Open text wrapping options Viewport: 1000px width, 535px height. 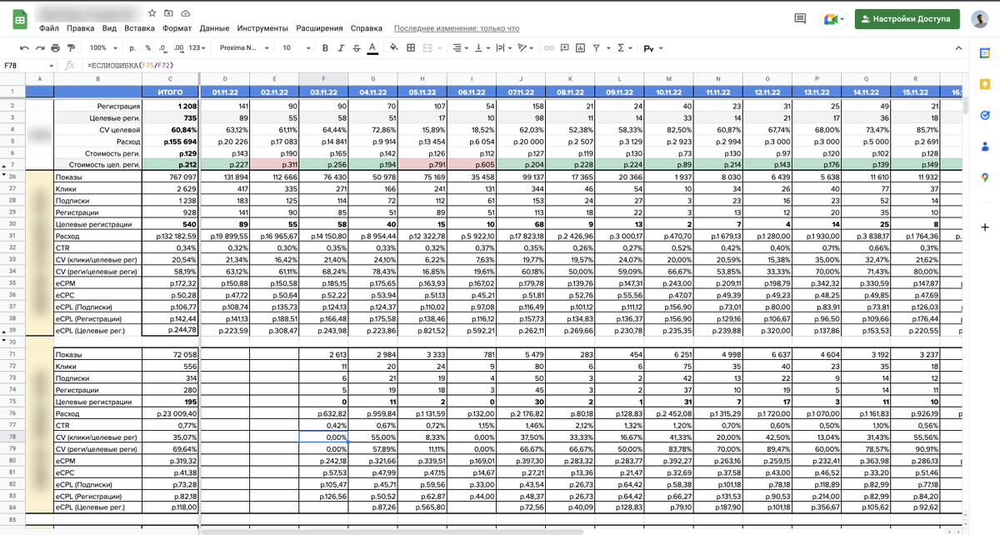(502, 48)
